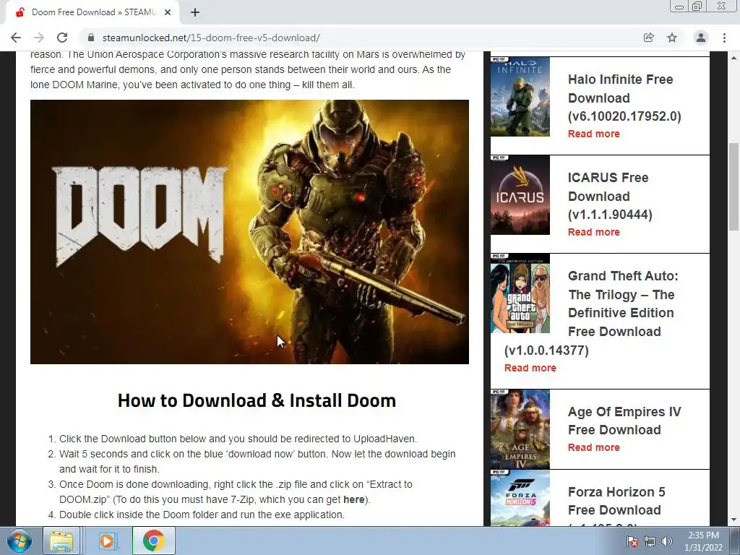Viewport: 740px width, 555px height.
Task: Bookmark this page with the star icon
Action: click(672, 38)
